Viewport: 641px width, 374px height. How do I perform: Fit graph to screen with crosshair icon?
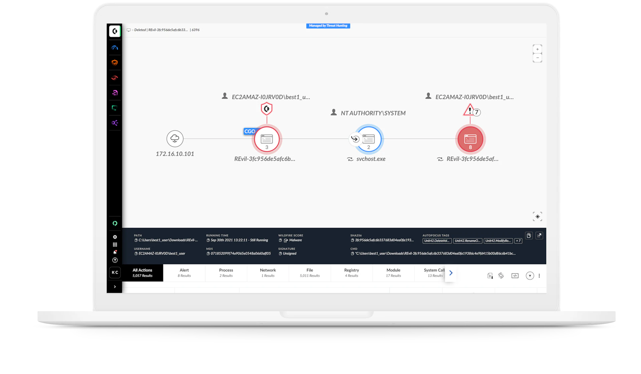pyautogui.click(x=538, y=216)
